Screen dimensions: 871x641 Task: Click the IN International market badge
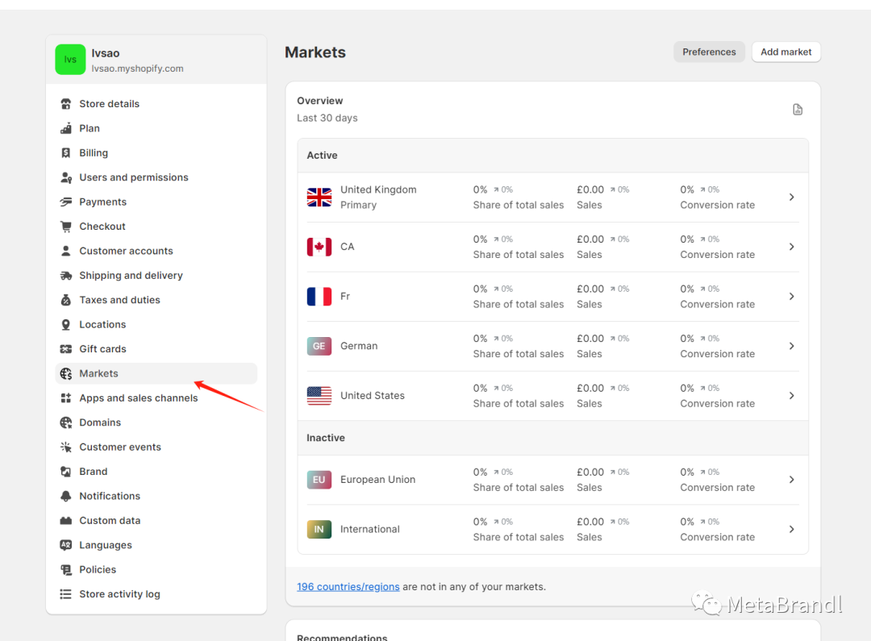pos(319,530)
